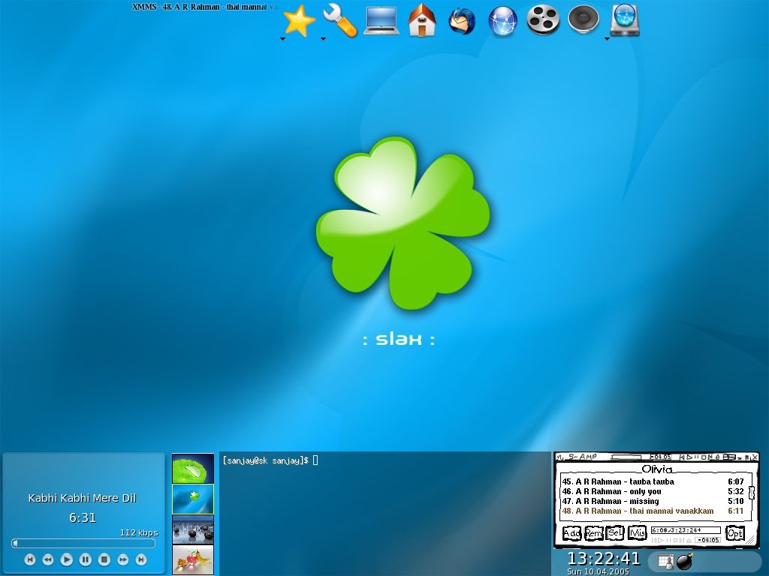Expand the arrow beside the network drive icon

pos(607,39)
